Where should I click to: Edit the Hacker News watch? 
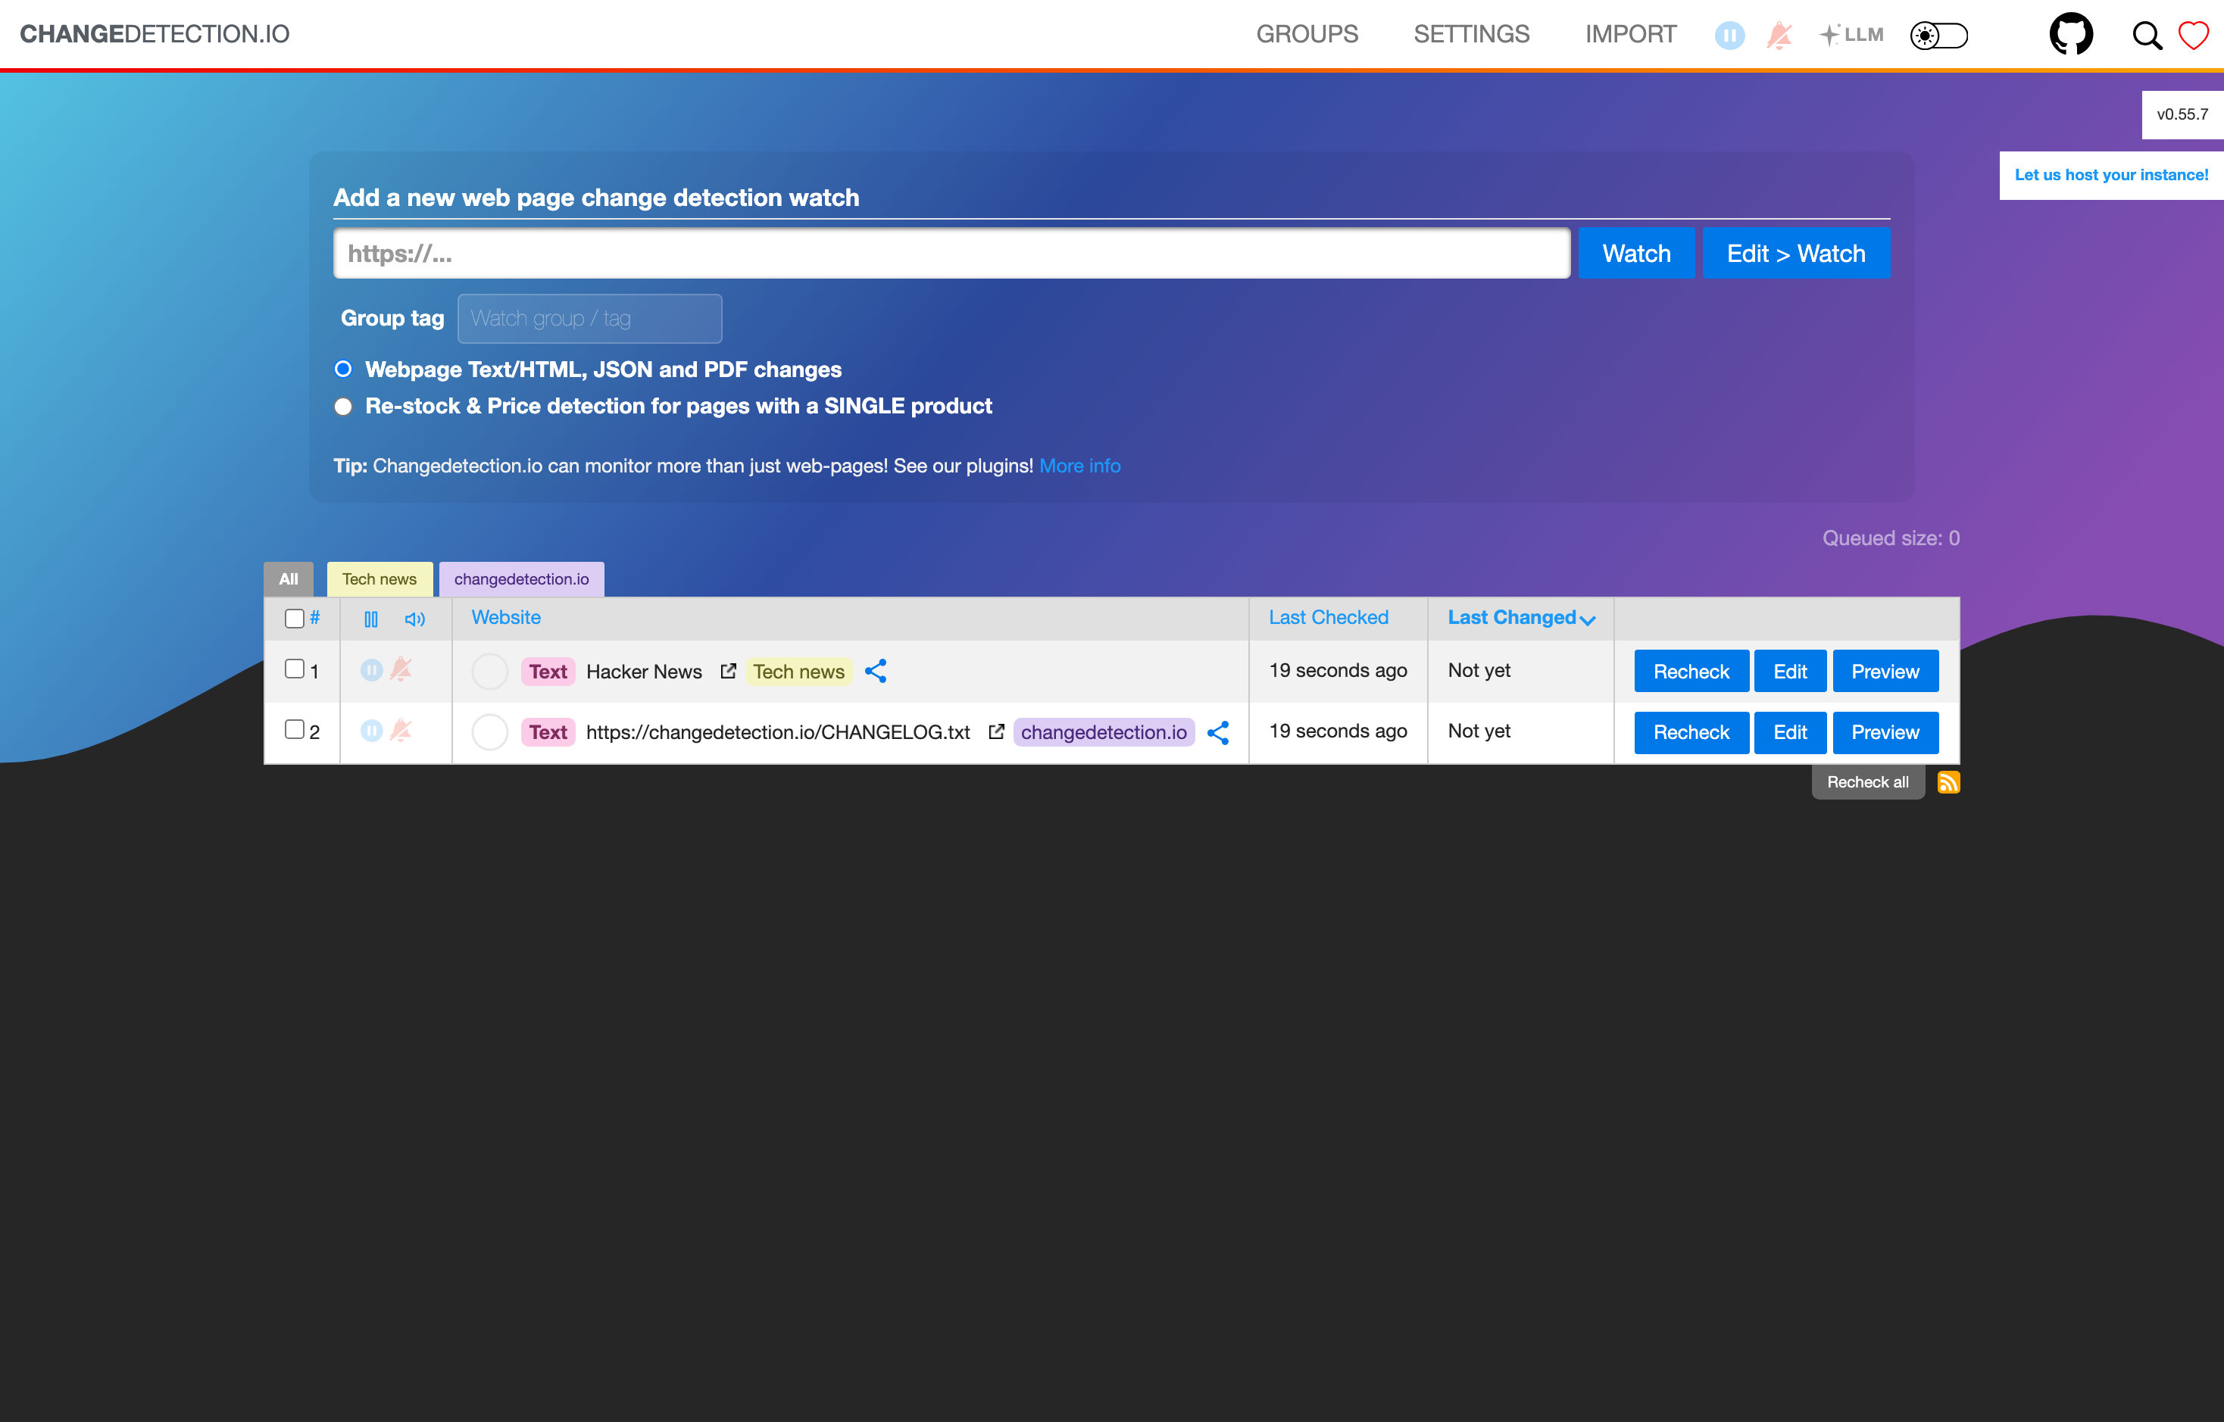point(1790,672)
